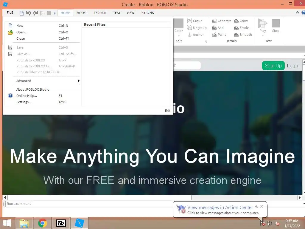Image resolution: width=305 pixels, height=229 pixels.
Task: Collapse the ribbon with the caret icon
Action: pos(297,13)
